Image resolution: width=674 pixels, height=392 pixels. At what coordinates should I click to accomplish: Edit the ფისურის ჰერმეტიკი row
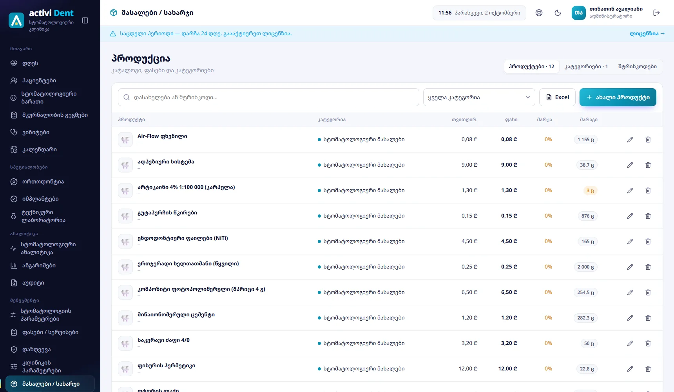[x=630, y=369]
